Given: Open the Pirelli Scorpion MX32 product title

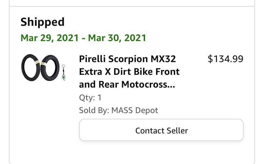Looking at the screenshot, I should [x=129, y=71].
